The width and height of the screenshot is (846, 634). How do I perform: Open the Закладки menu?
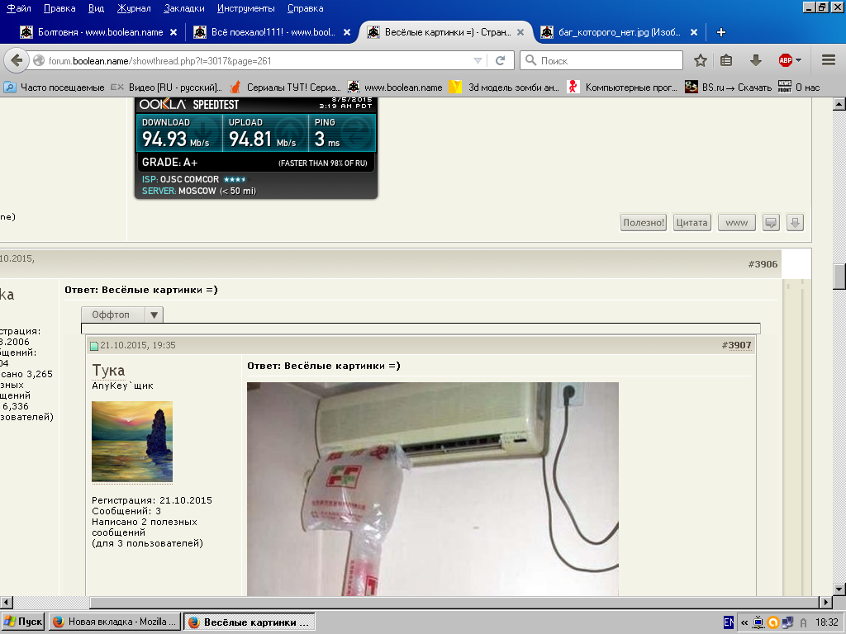[x=187, y=8]
